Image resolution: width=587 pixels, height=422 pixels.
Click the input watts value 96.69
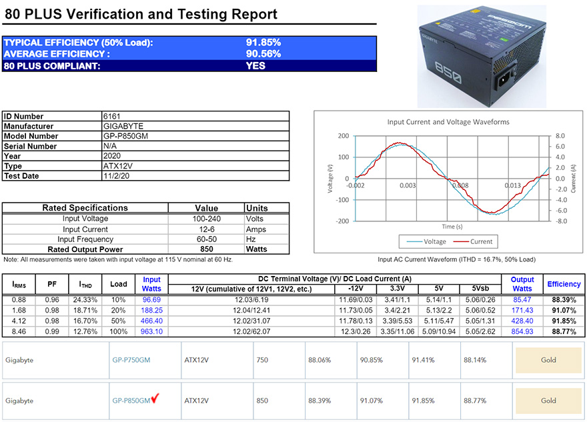pyautogui.click(x=151, y=299)
